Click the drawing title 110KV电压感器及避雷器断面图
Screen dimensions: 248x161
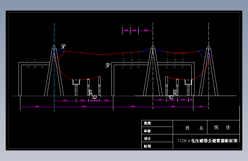pos(207,141)
